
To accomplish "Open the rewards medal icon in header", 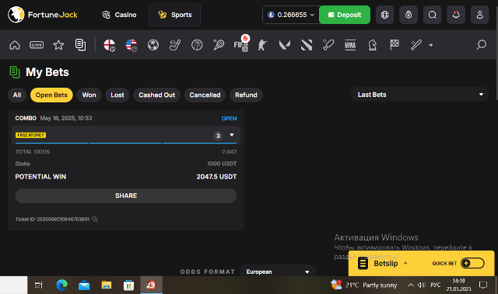I will click(409, 15).
